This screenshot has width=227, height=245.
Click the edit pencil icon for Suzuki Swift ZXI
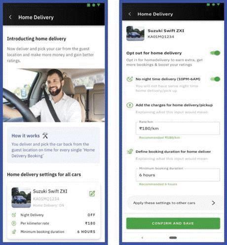point(92,194)
